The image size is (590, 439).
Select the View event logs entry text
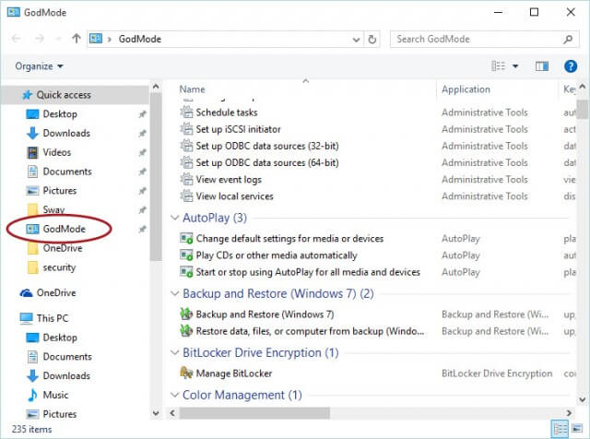[229, 180]
